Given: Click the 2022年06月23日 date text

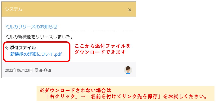Looking at the screenshot, I should pos(19,70).
